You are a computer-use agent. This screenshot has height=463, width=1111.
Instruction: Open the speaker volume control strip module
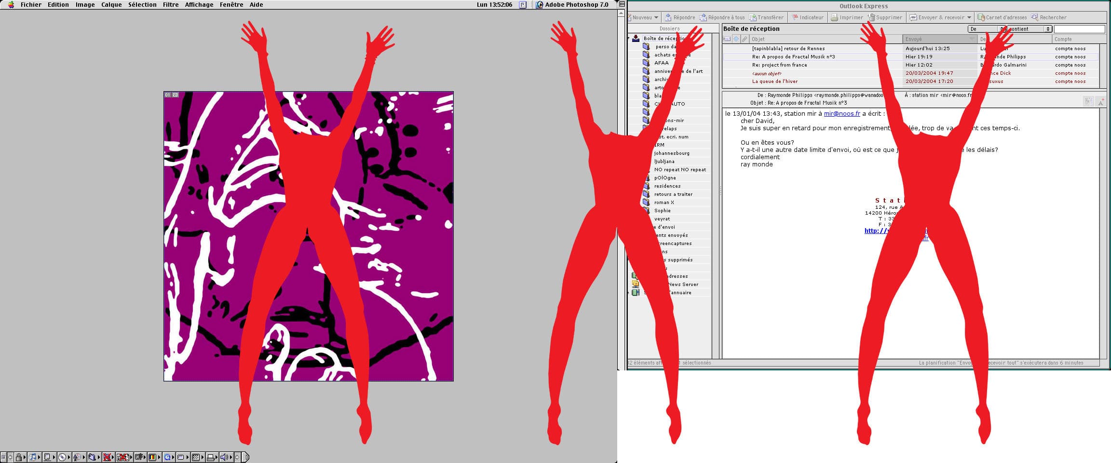coord(227,457)
